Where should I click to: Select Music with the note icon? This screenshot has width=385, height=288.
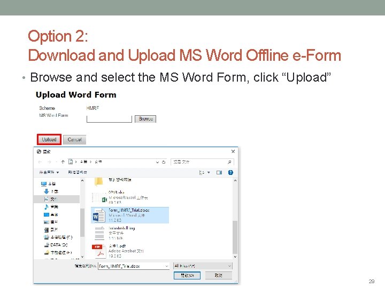51,207
